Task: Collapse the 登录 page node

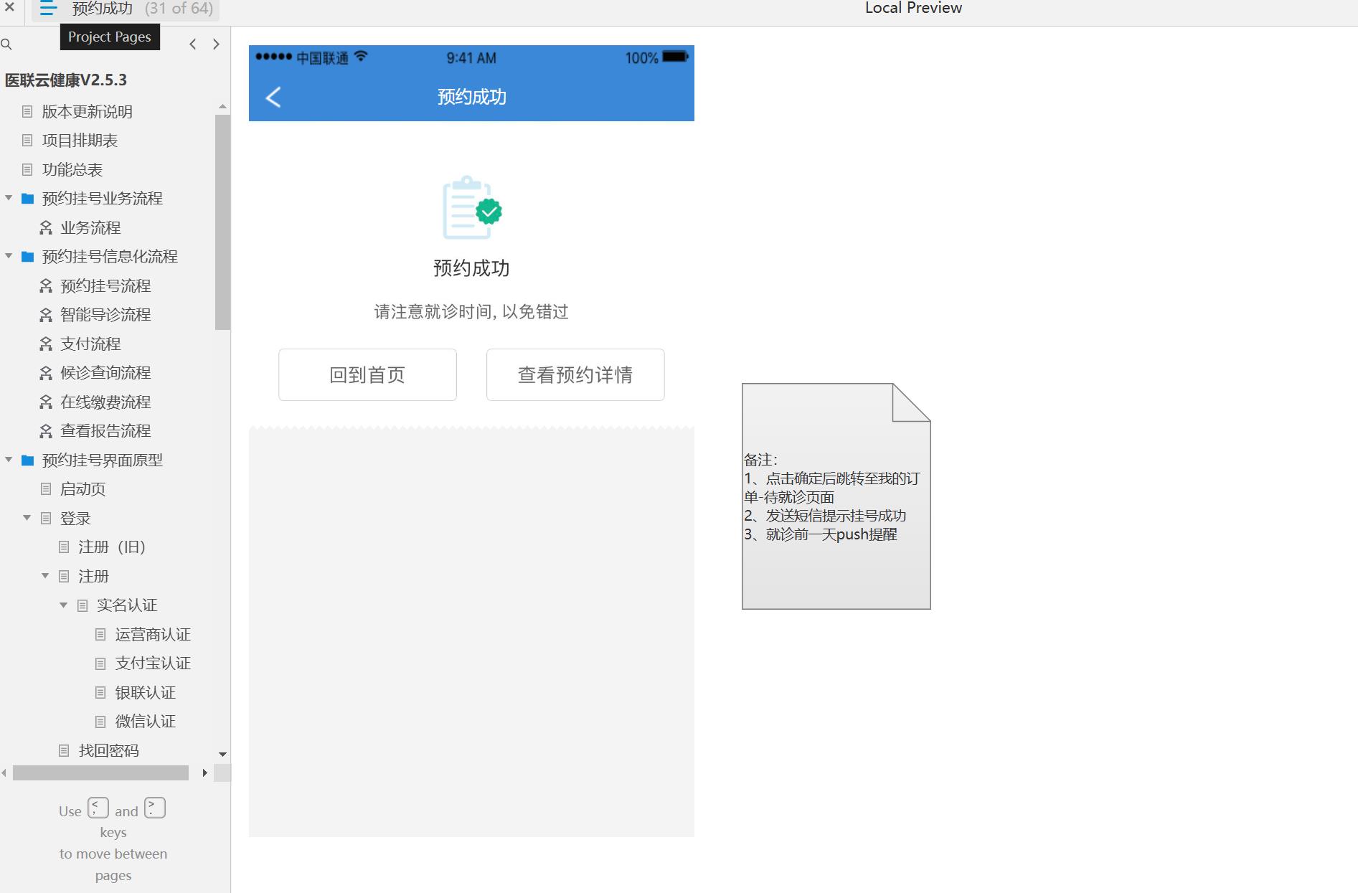Action: [x=27, y=518]
